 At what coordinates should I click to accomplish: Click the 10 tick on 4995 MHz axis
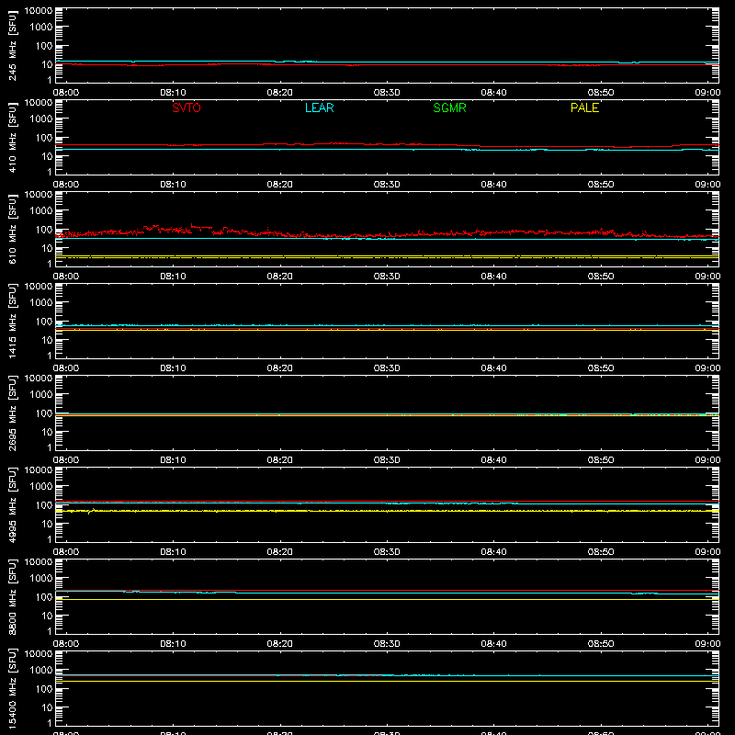coord(48,524)
